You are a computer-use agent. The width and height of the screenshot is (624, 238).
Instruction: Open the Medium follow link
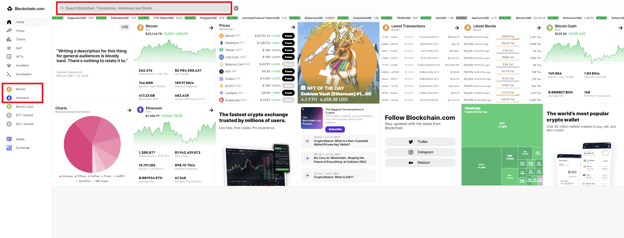(420, 162)
